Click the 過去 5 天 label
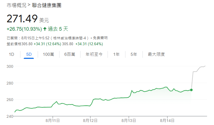This screenshot has height=125, width=214. click(x=58, y=29)
